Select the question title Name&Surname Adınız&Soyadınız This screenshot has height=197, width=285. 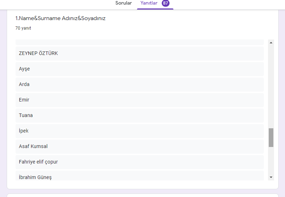point(60,18)
